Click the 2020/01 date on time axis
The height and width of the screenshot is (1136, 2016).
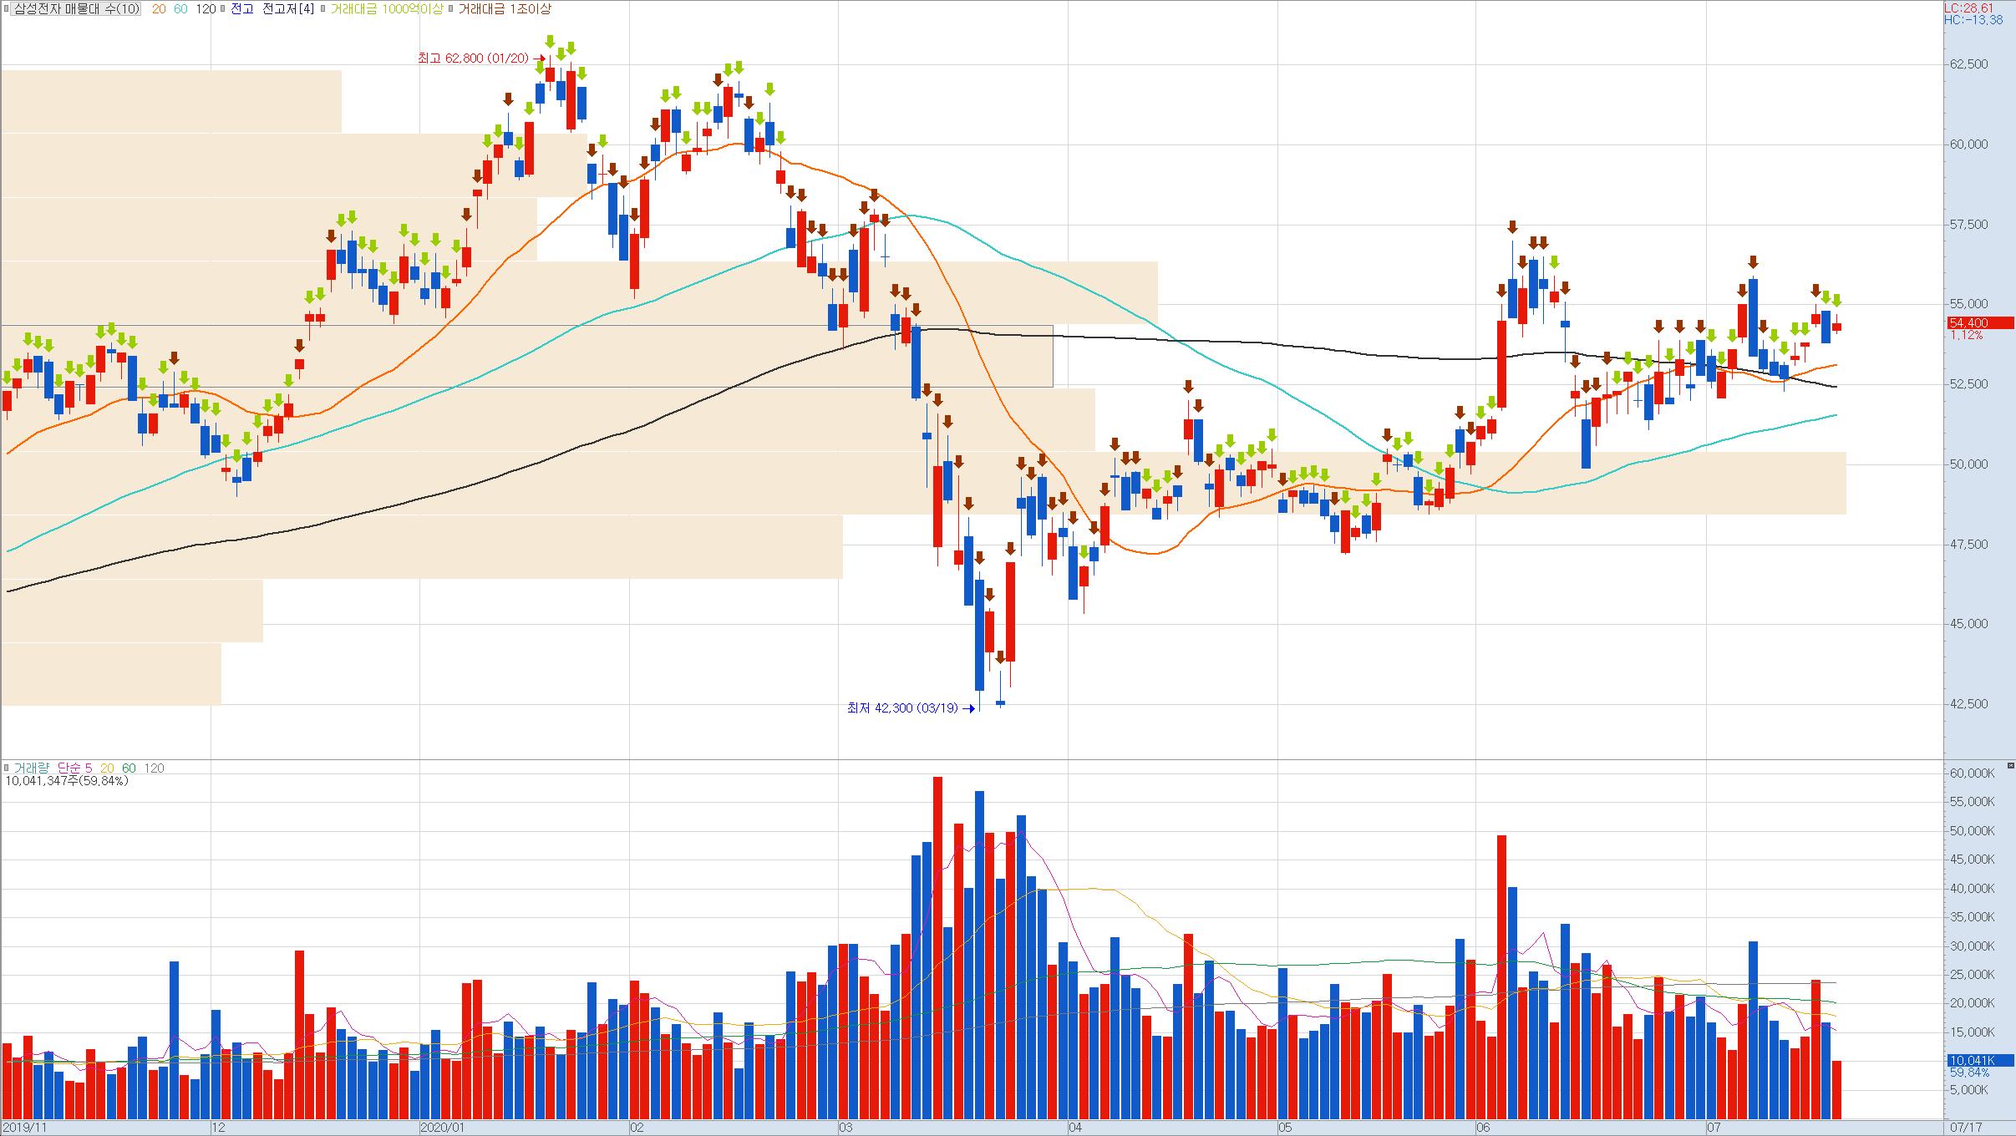(x=441, y=1127)
